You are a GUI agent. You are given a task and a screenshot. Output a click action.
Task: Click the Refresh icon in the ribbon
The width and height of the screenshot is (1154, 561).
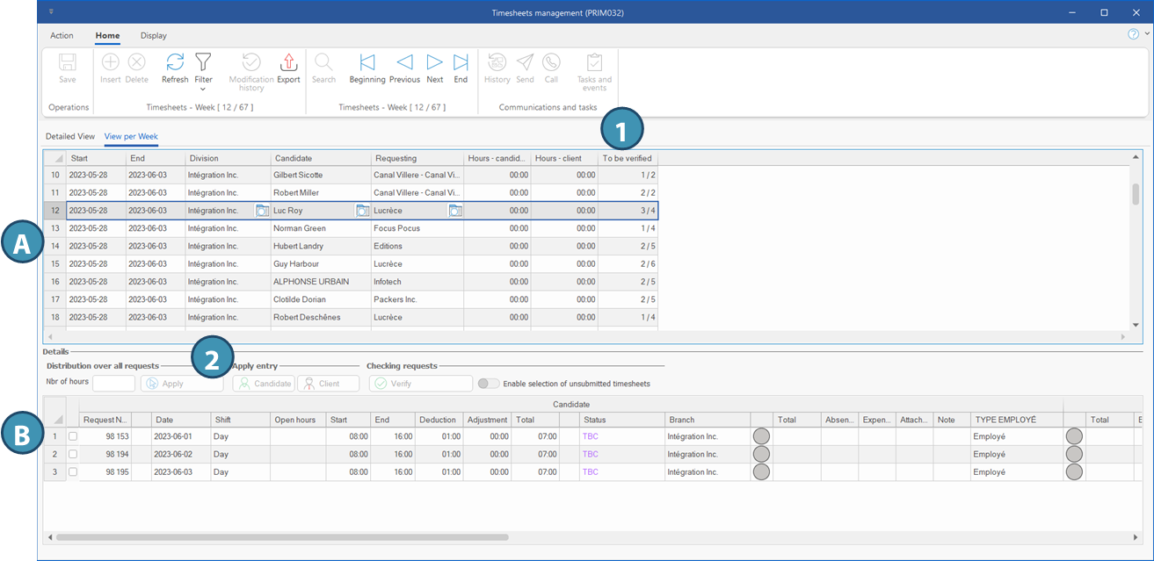pos(175,63)
